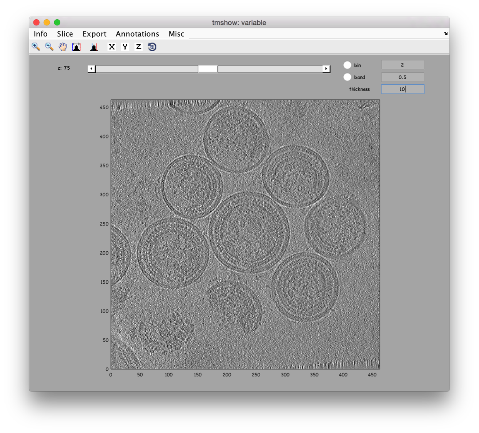Toggle the bin radio button
This screenshot has width=479, height=433.
347,65
